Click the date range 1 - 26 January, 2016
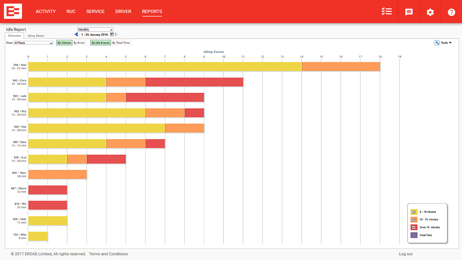Image resolution: width=462 pixels, height=260 pixels. tap(95, 35)
